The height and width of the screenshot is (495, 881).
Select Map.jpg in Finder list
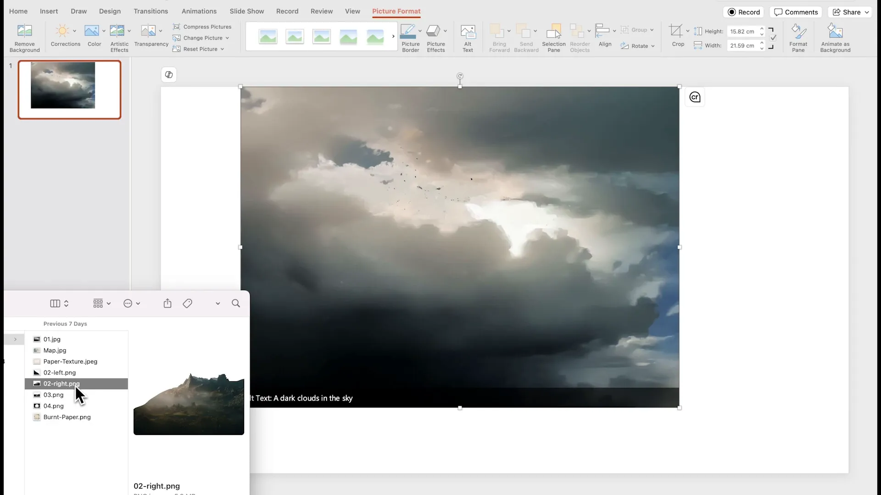click(x=76, y=350)
